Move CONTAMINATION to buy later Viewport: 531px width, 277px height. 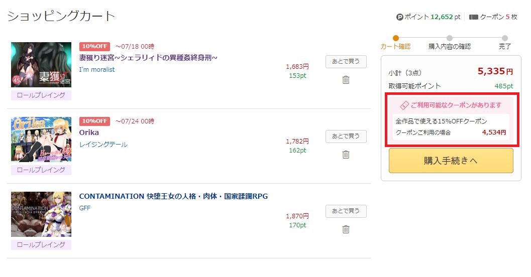point(346,211)
